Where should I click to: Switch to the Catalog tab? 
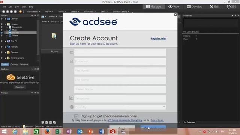(14, 64)
